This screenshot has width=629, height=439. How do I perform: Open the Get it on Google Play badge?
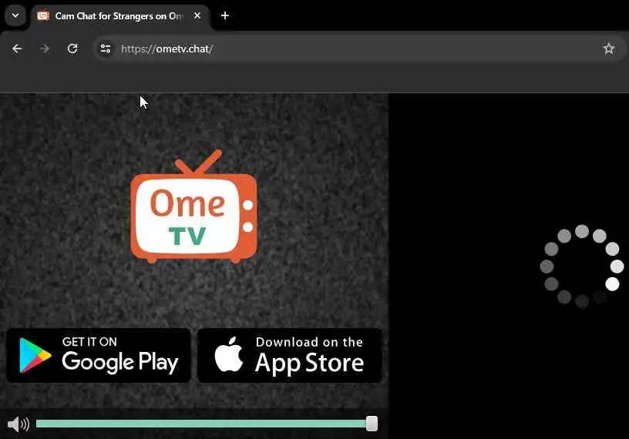click(99, 356)
